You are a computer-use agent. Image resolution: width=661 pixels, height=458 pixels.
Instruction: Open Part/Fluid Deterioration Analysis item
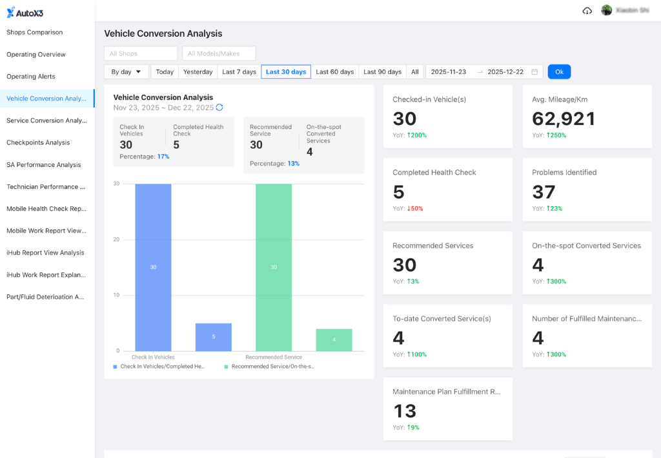(x=47, y=297)
